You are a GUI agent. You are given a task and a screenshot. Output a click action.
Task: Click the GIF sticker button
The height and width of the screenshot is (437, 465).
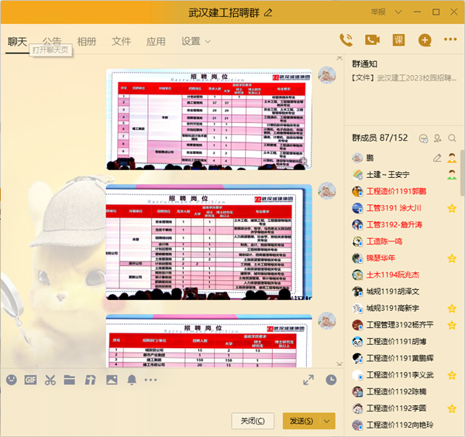31,380
